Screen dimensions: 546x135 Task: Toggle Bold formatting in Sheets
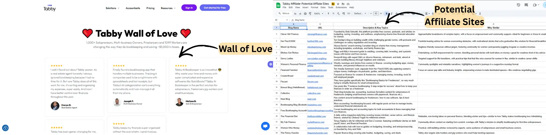click(386, 14)
